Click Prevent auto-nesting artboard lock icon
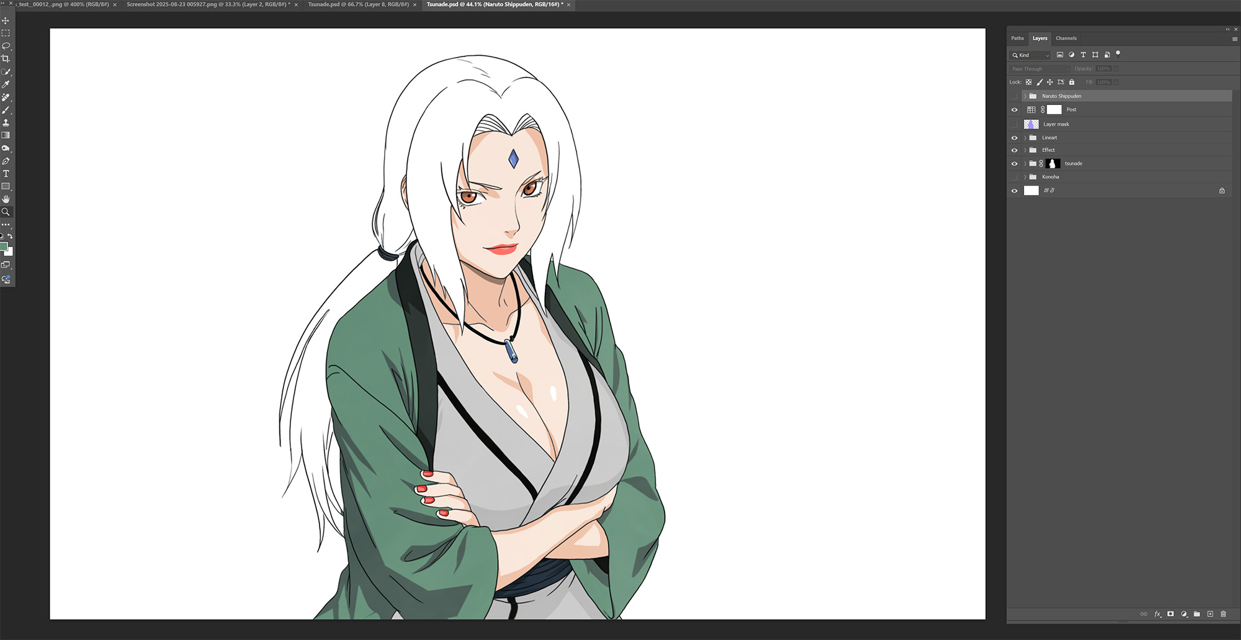The image size is (1241, 640). [x=1061, y=82]
